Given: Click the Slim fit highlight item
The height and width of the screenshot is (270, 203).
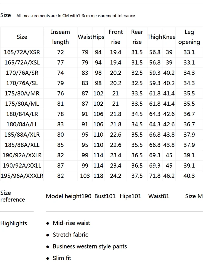Looking at the screenshot, I should 62,258.
